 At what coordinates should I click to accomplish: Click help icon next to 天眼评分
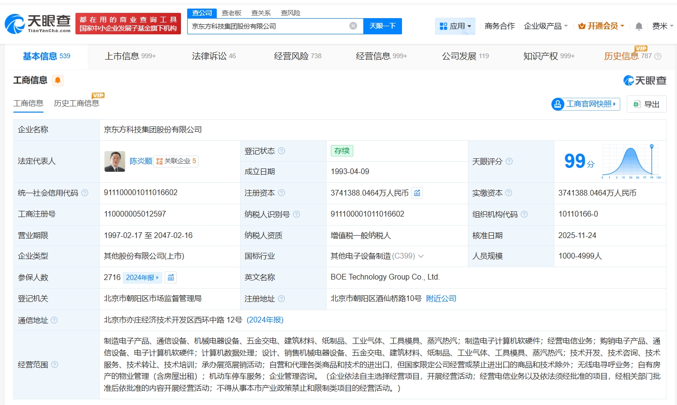click(x=509, y=161)
